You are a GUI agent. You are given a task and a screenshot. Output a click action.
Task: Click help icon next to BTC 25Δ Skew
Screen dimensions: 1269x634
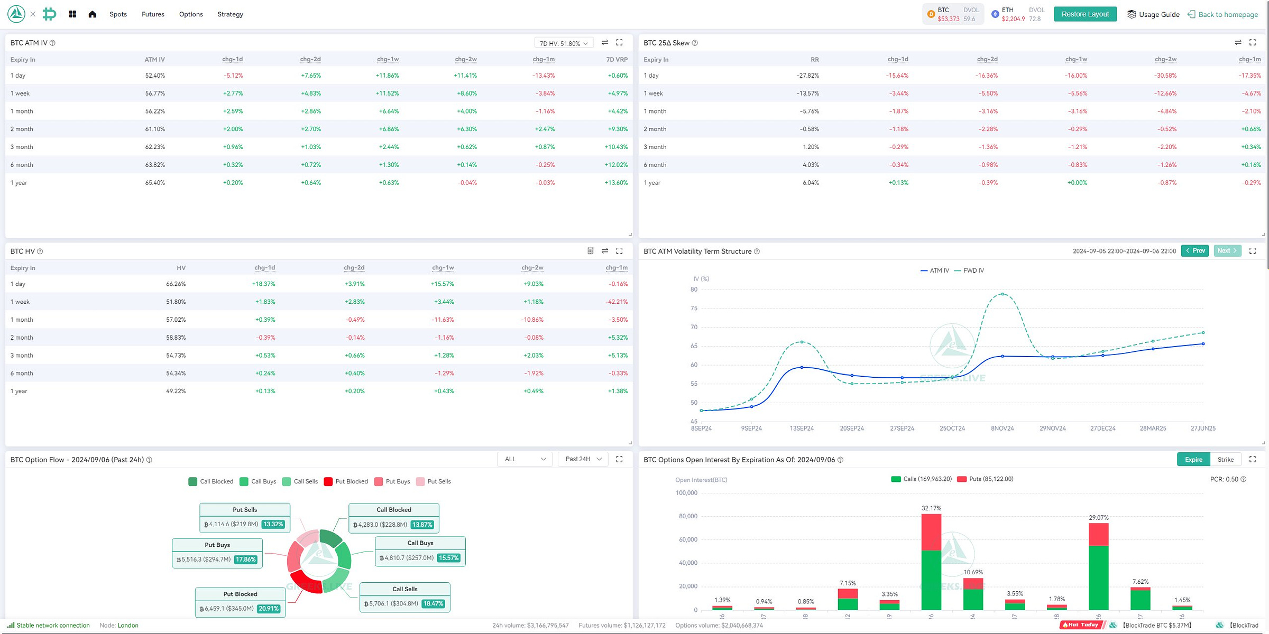pos(695,43)
